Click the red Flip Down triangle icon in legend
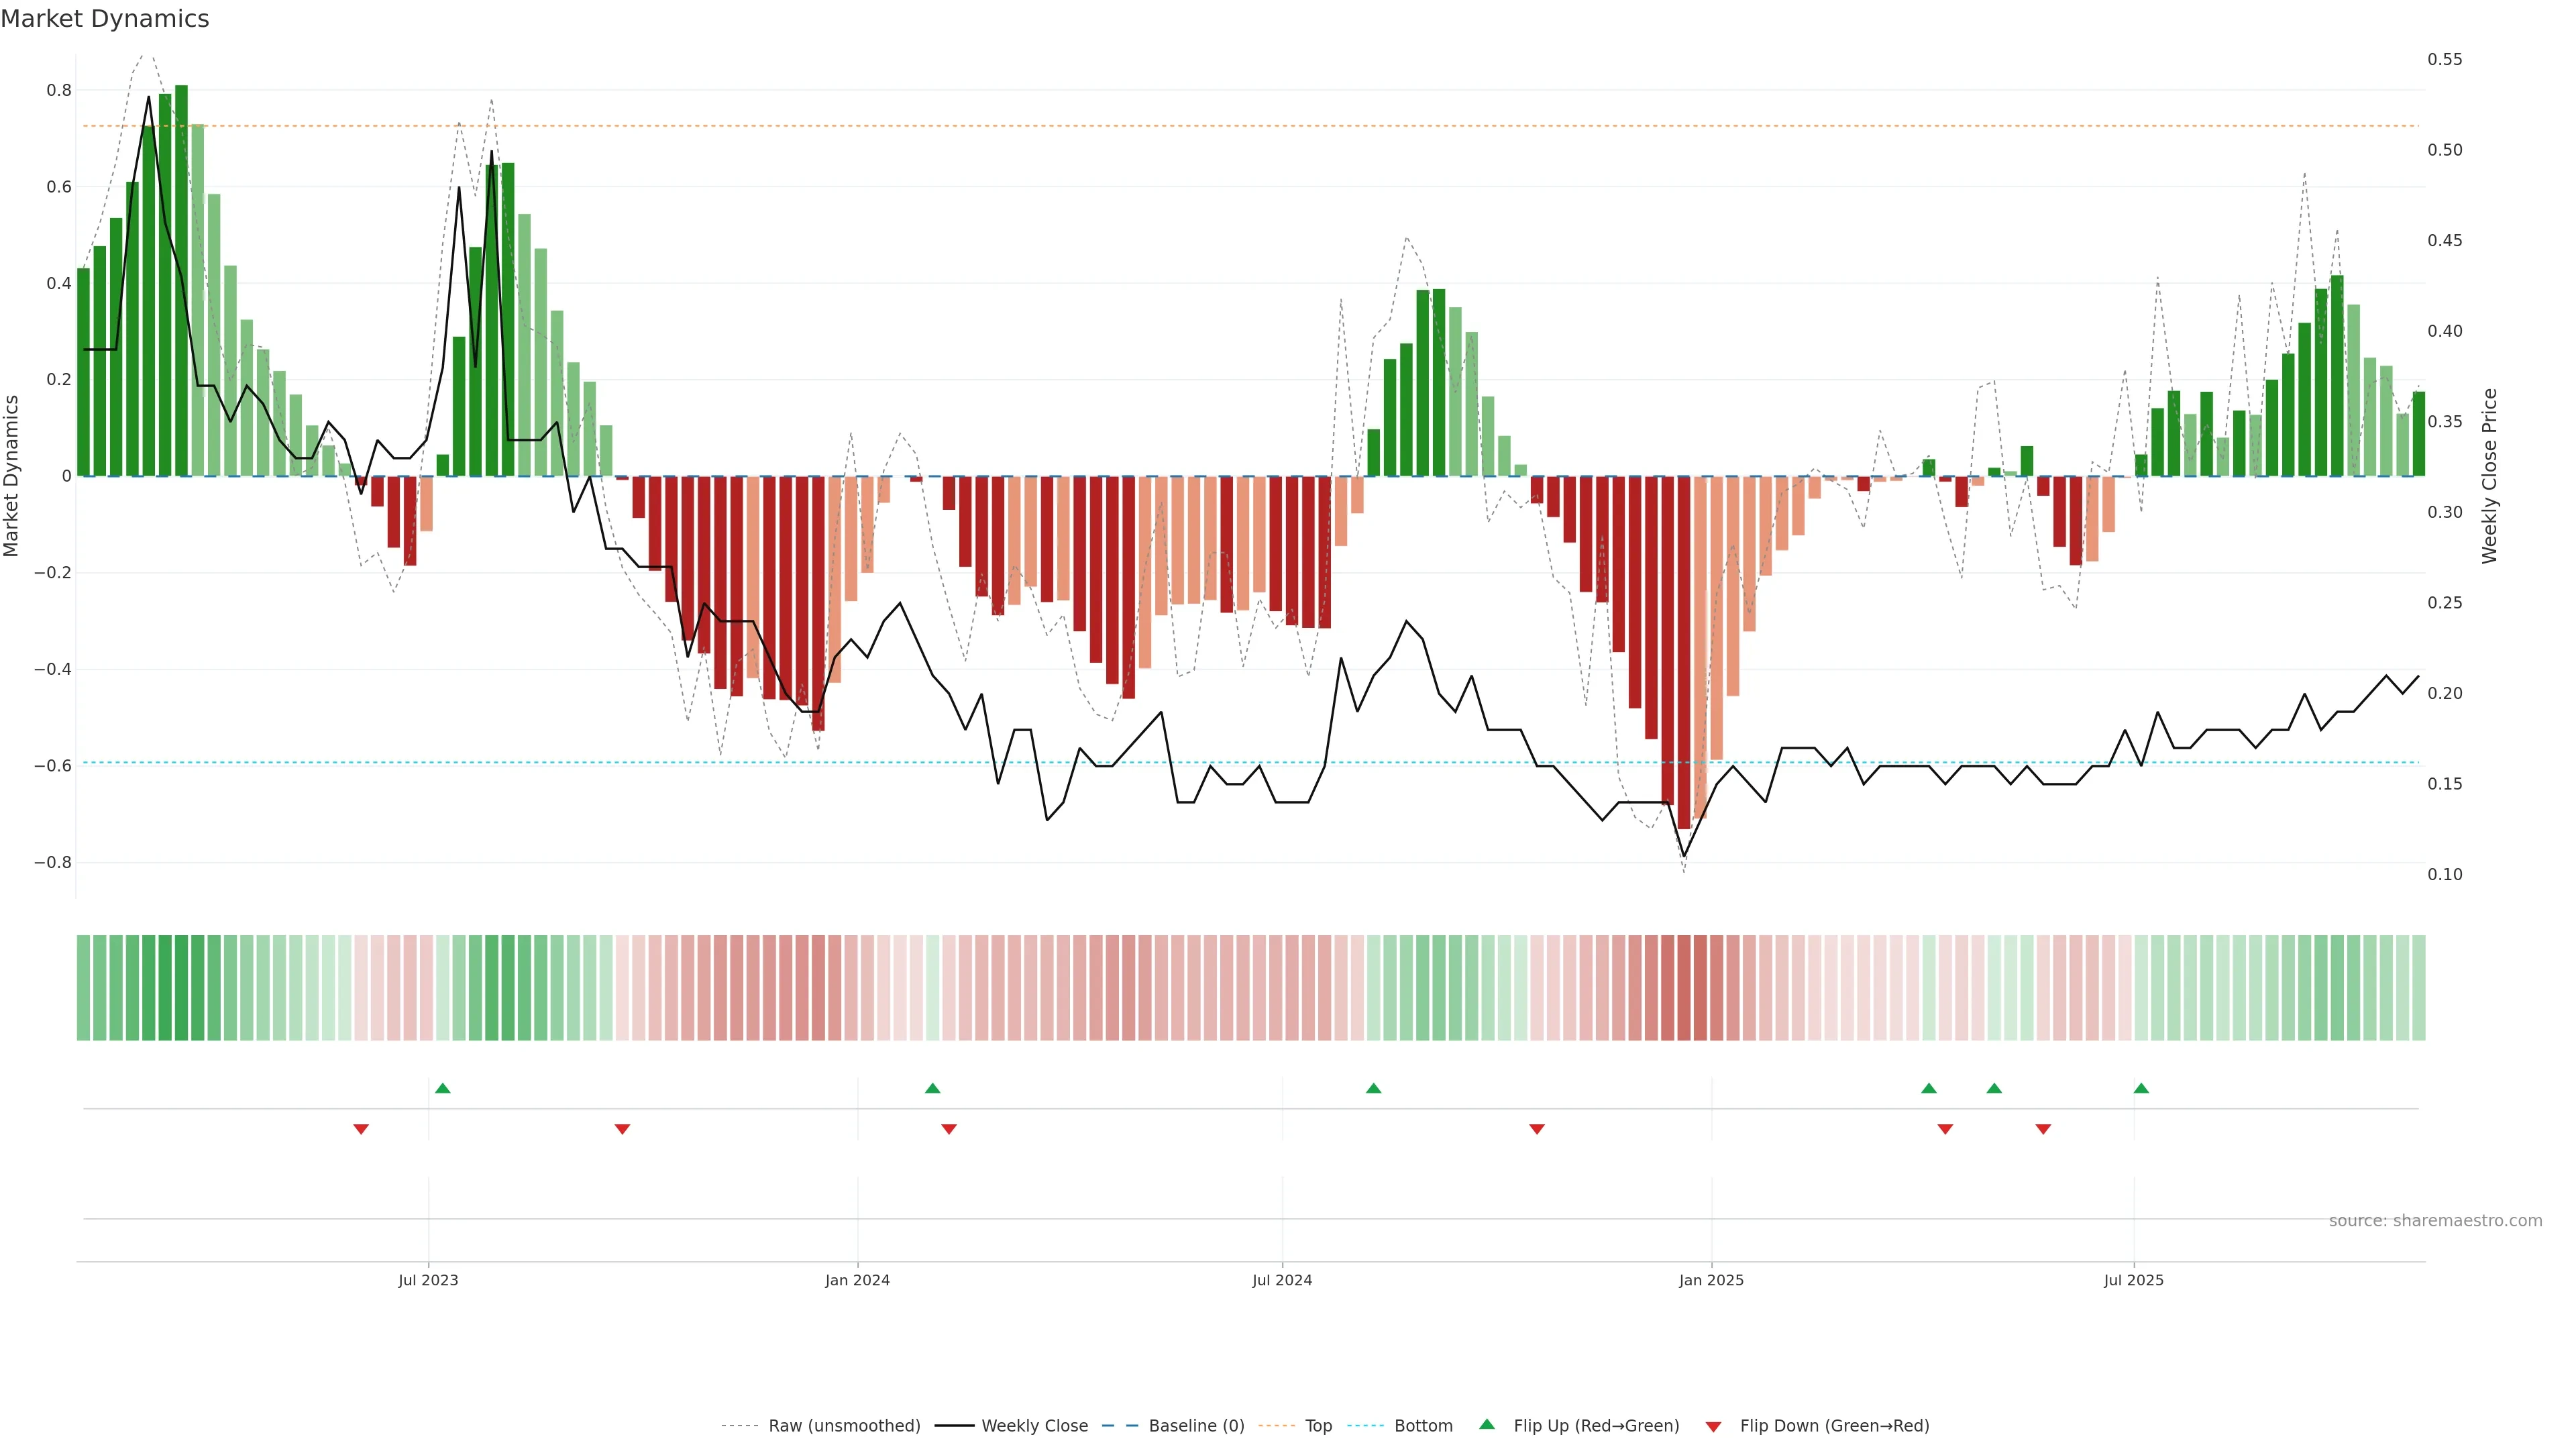 [x=1713, y=1426]
